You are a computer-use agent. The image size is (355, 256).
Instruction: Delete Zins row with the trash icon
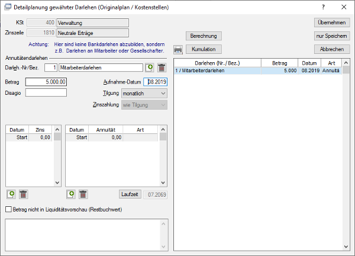pyautogui.click(x=23, y=194)
